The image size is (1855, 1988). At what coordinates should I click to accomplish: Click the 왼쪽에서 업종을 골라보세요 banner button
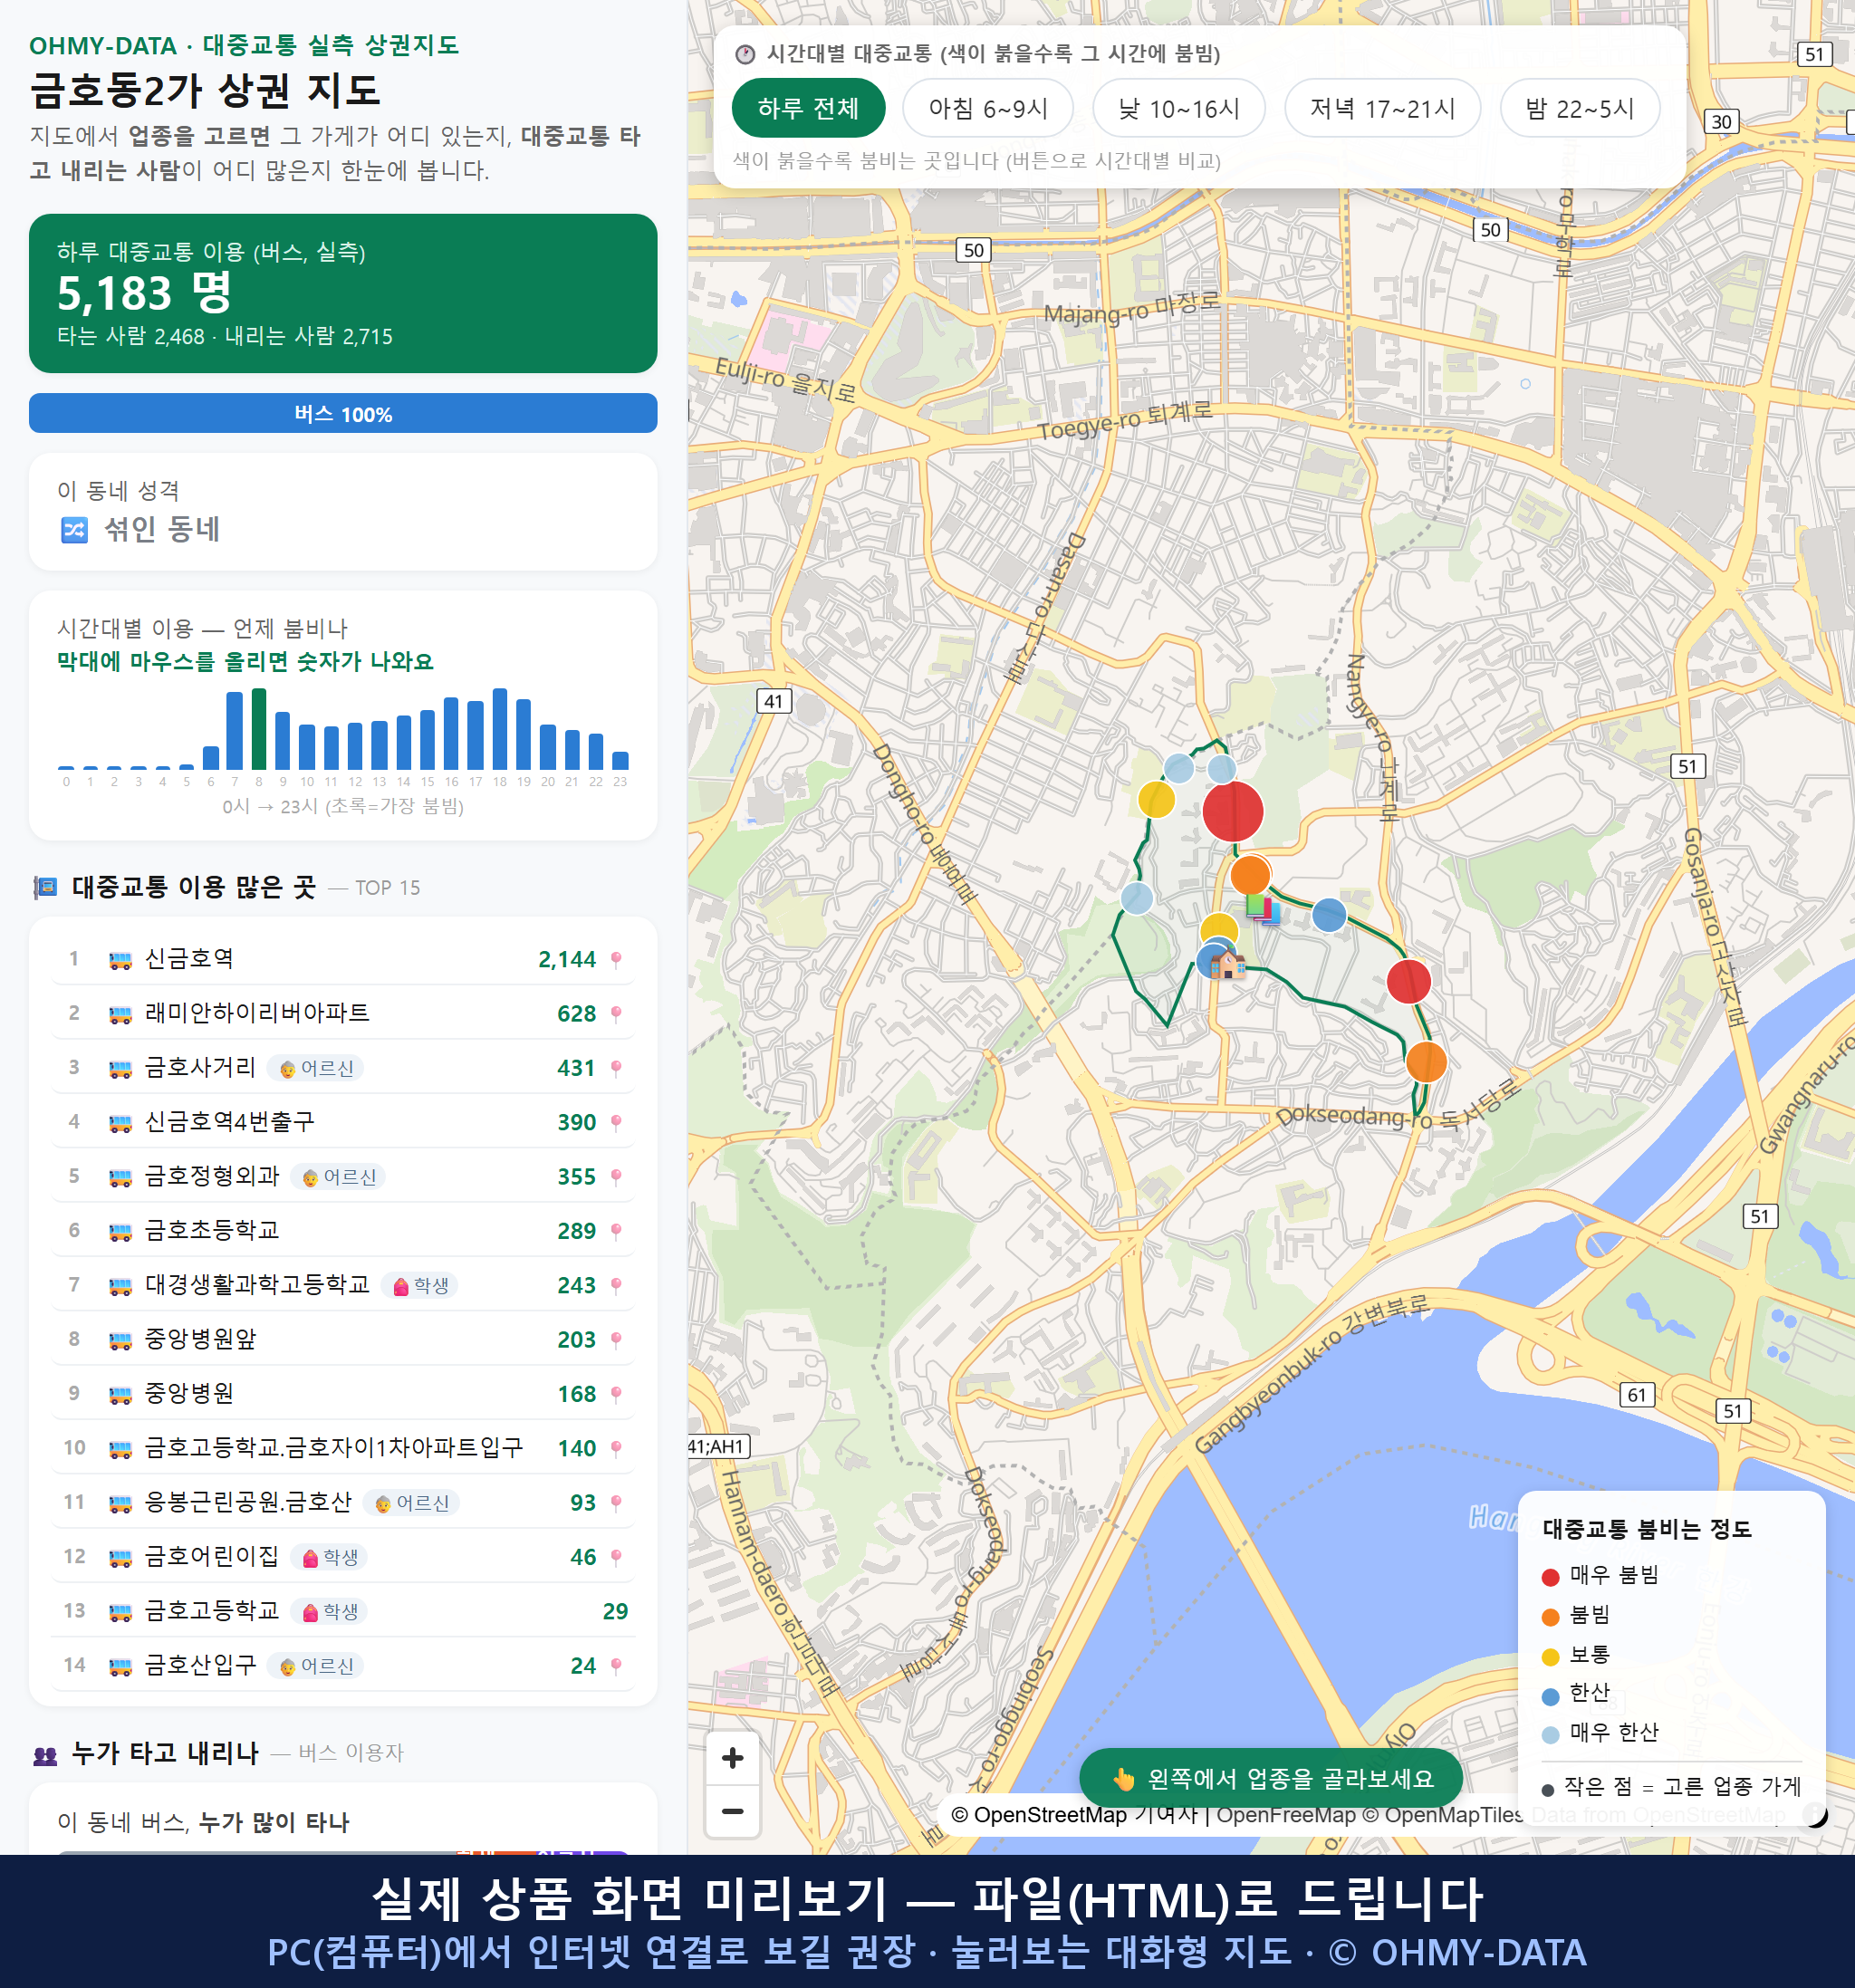point(1271,1778)
